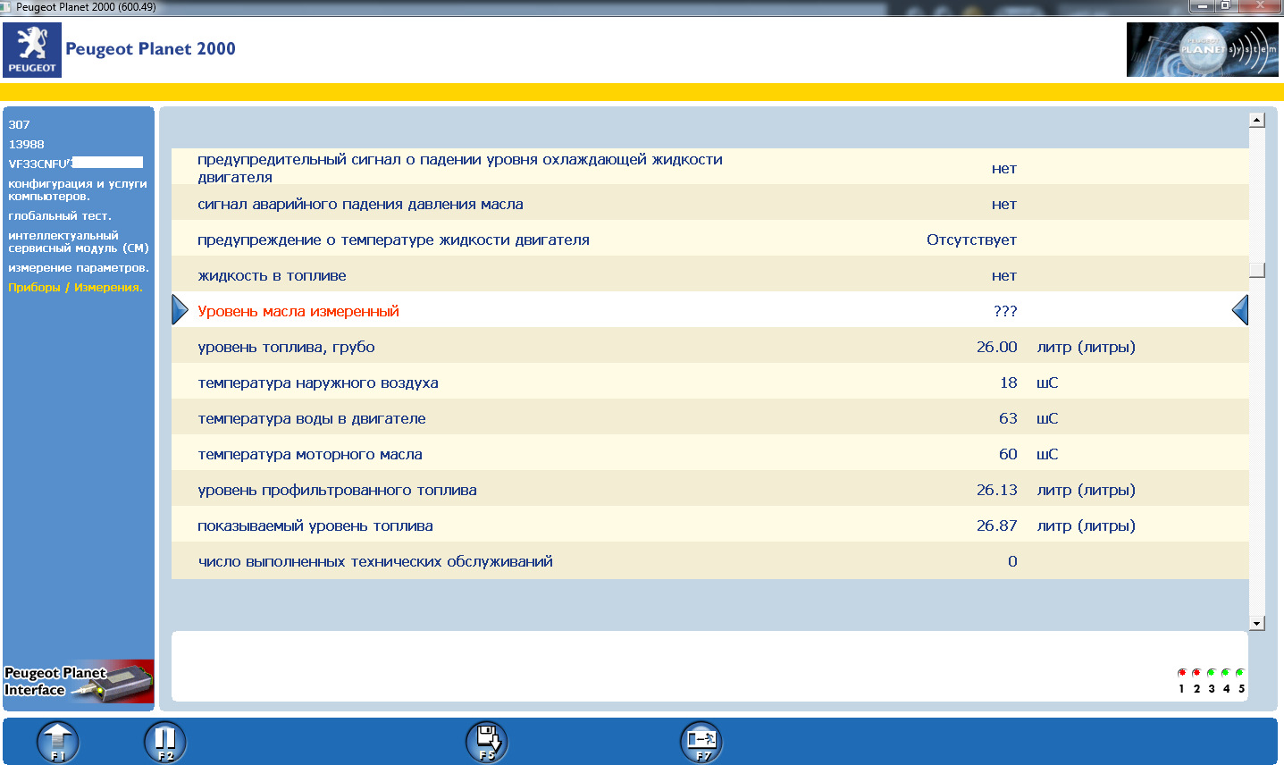Click the 'Peugeot Planet 2000' header title
The width and height of the screenshot is (1284, 765).
pyautogui.click(x=150, y=49)
